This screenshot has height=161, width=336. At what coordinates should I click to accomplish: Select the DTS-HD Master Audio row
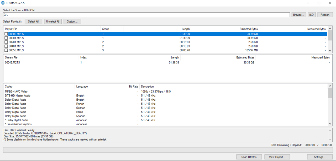[166, 96]
